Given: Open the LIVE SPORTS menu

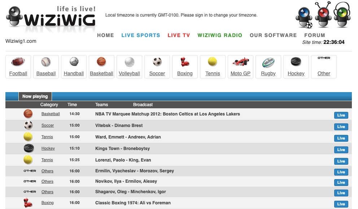Looking at the screenshot, I should 141,35.
